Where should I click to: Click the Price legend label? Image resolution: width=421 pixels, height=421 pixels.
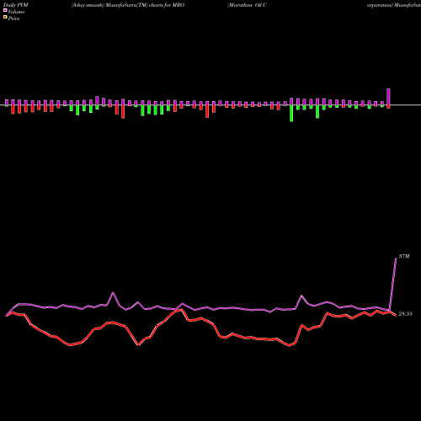coord(13,19)
